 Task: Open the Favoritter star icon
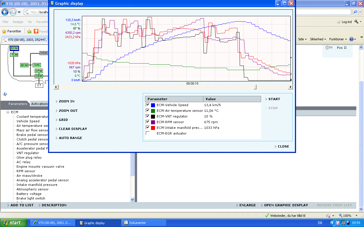coord(4,31)
